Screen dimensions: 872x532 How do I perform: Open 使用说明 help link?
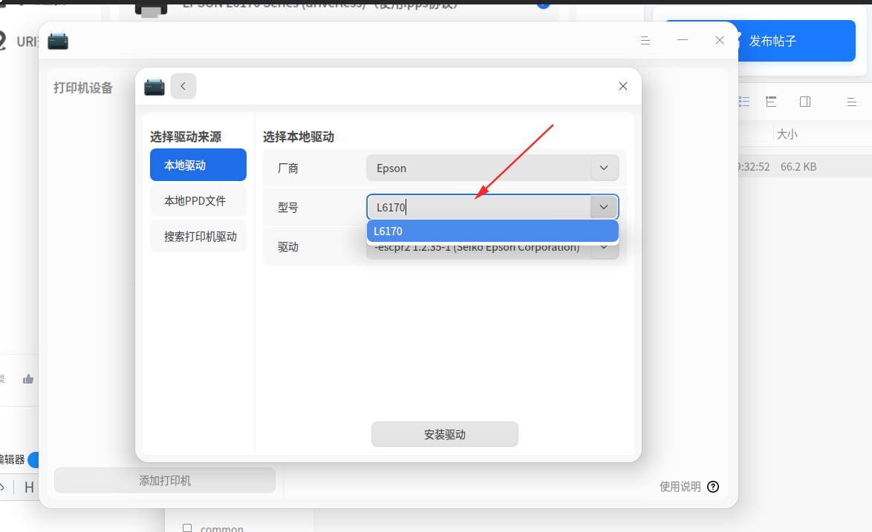(680, 487)
